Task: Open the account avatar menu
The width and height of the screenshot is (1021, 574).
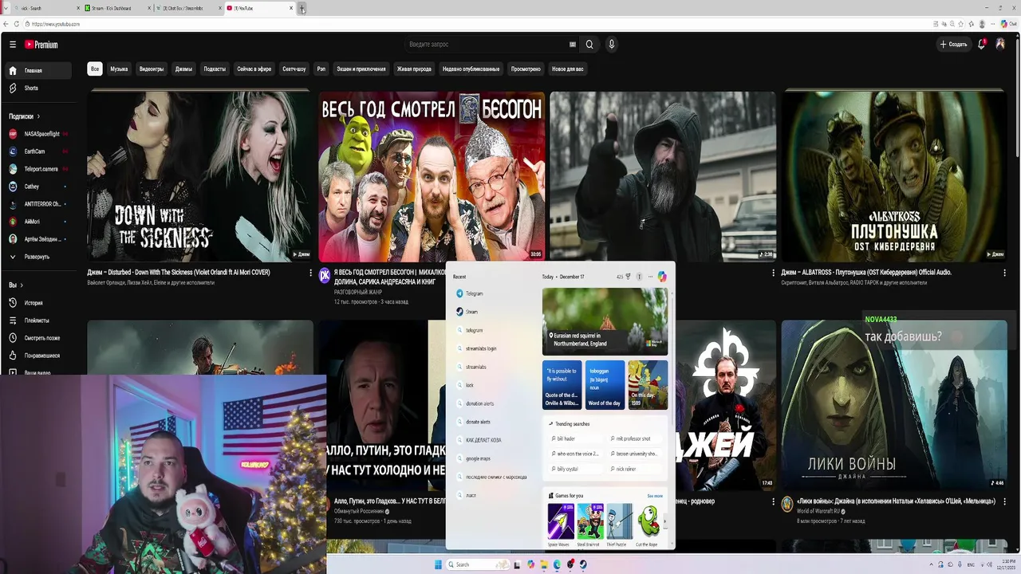Action: (x=1001, y=45)
